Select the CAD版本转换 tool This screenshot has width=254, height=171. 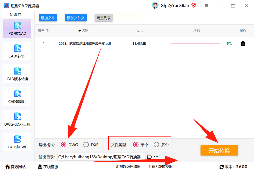(17, 74)
